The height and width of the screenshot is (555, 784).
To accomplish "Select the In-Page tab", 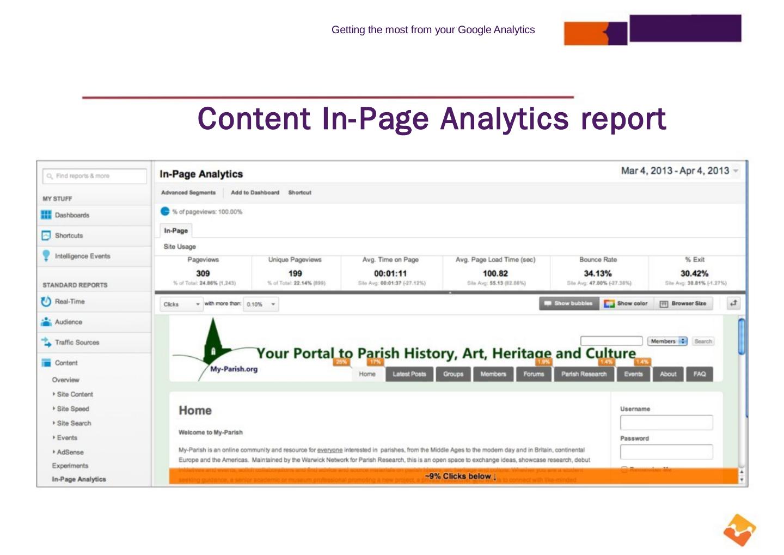I will [176, 230].
